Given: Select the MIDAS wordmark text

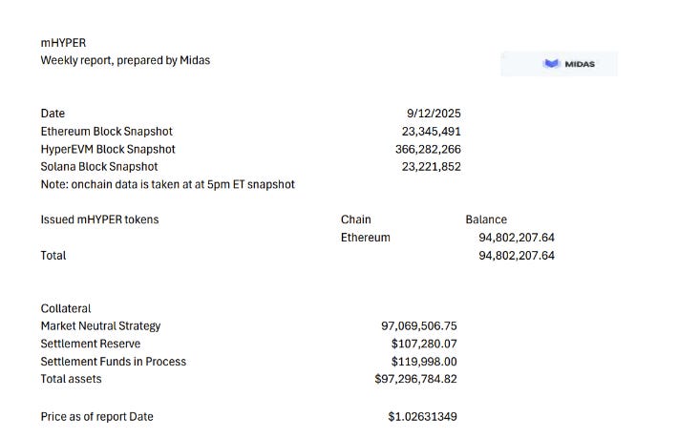Looking at the screenshot, I should (x=580, y=64).
